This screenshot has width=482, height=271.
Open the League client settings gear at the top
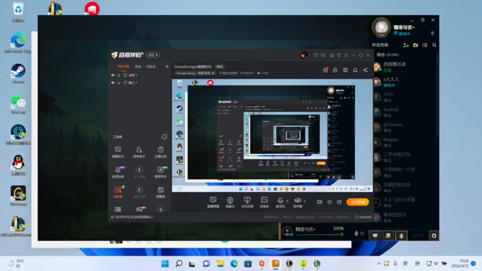coord(423,20)
